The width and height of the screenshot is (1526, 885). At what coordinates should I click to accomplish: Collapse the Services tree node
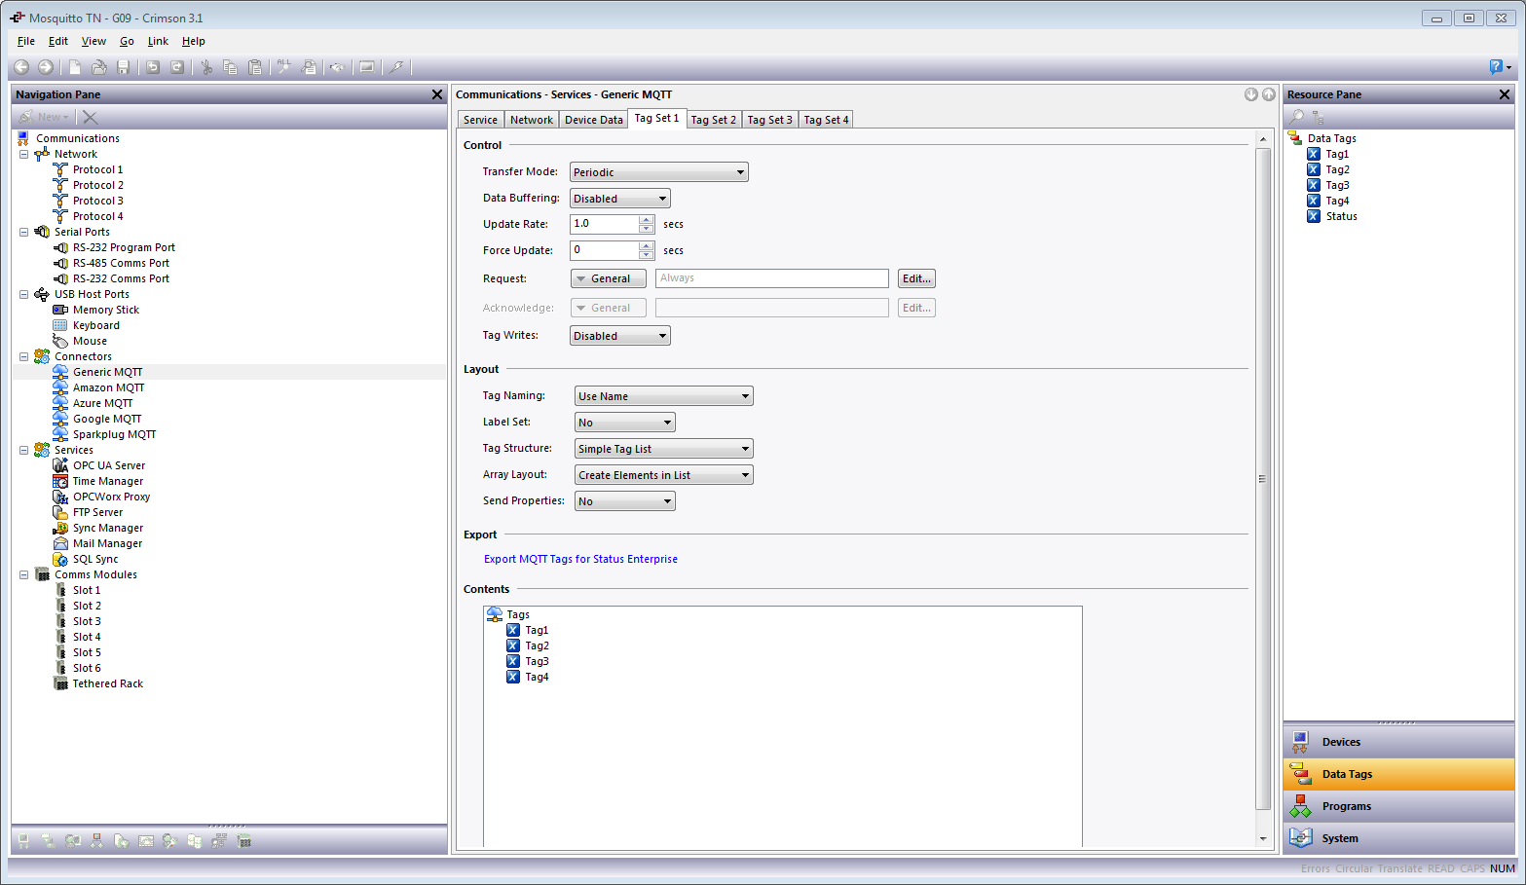(x=24, y=450)
